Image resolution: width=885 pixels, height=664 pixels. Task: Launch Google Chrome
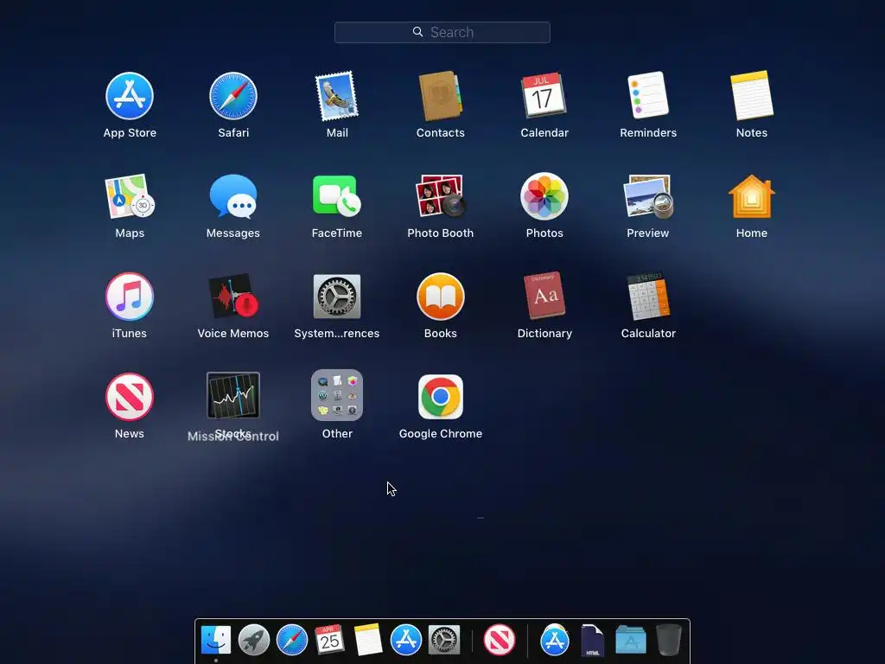(440, 397)
